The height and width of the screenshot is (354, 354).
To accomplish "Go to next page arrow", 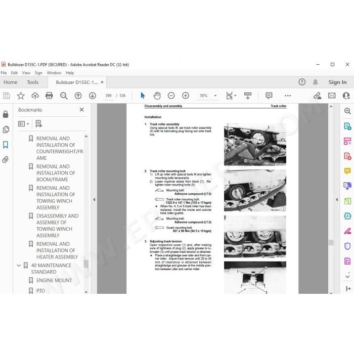I will [93, 96].
